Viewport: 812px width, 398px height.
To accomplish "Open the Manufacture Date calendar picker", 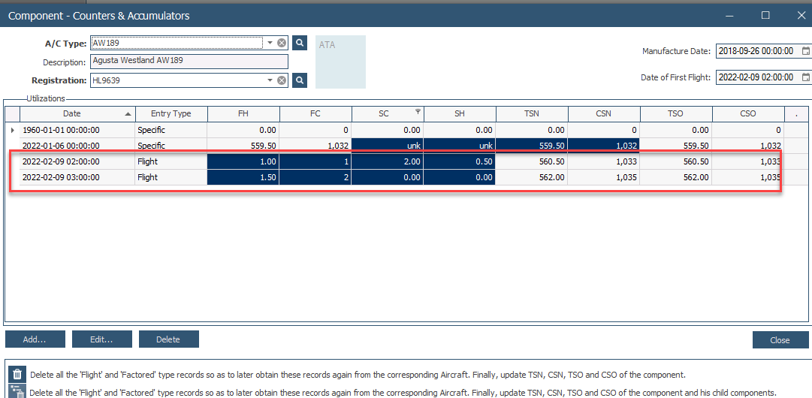I will click(806, 51).
